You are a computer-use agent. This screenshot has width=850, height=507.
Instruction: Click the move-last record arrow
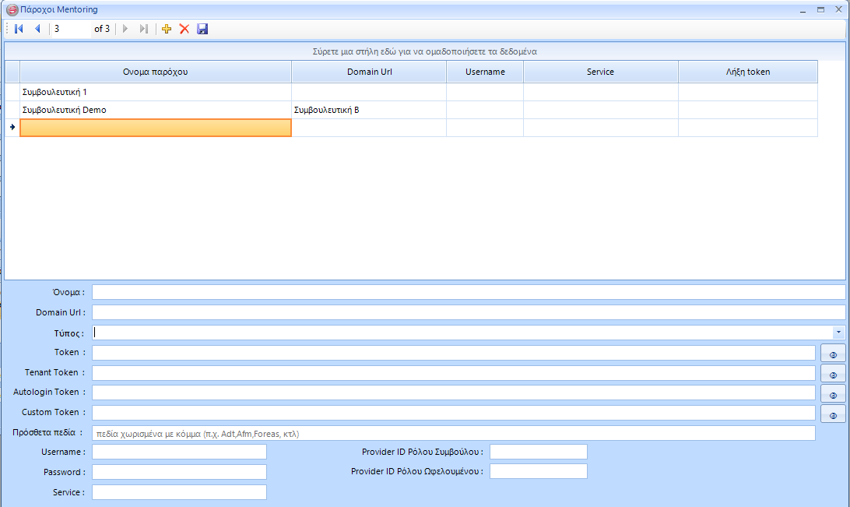pos(143,29)
